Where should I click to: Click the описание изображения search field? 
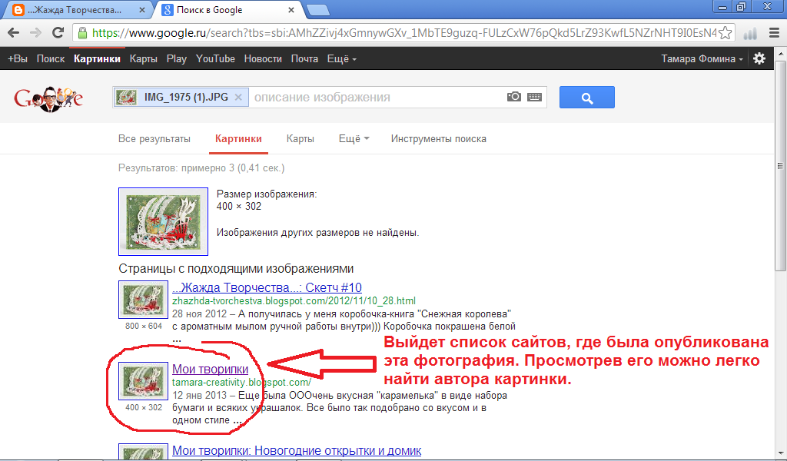point(377,98)
